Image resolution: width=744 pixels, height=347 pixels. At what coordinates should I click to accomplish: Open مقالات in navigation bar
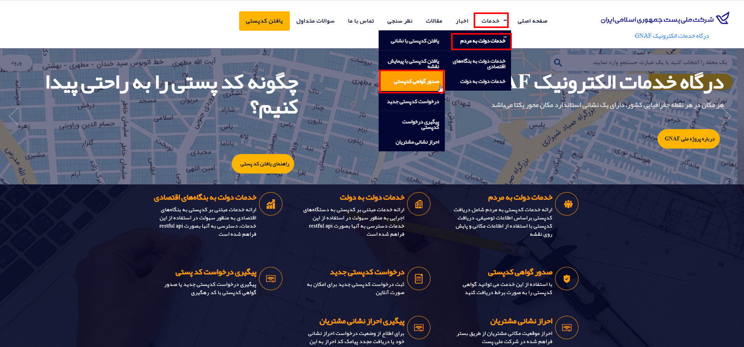click(434, 21)
